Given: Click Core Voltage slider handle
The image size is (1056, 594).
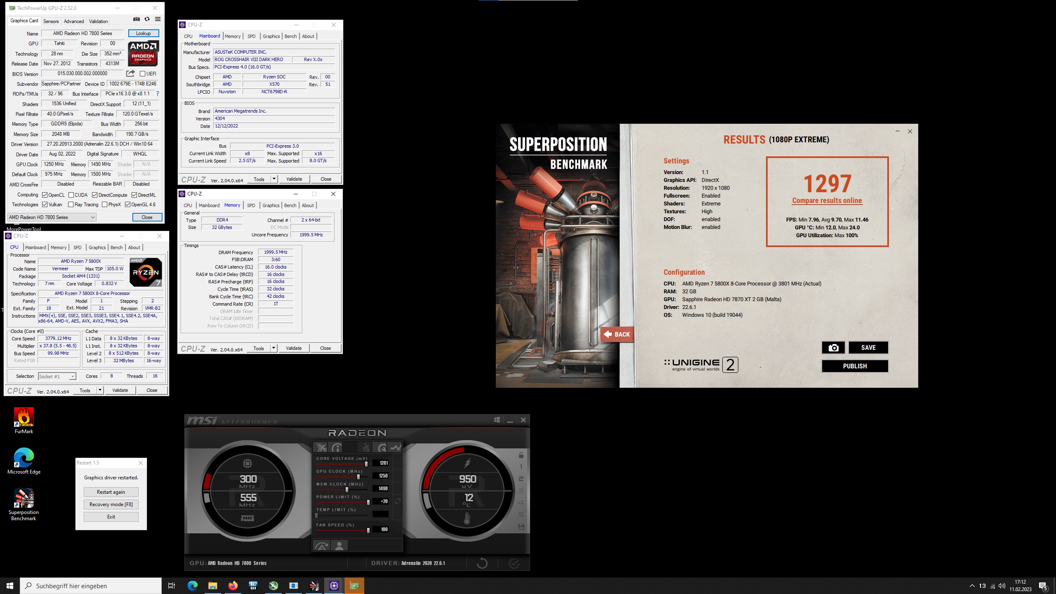Looking at the screenshot, I should click(366, 464).
